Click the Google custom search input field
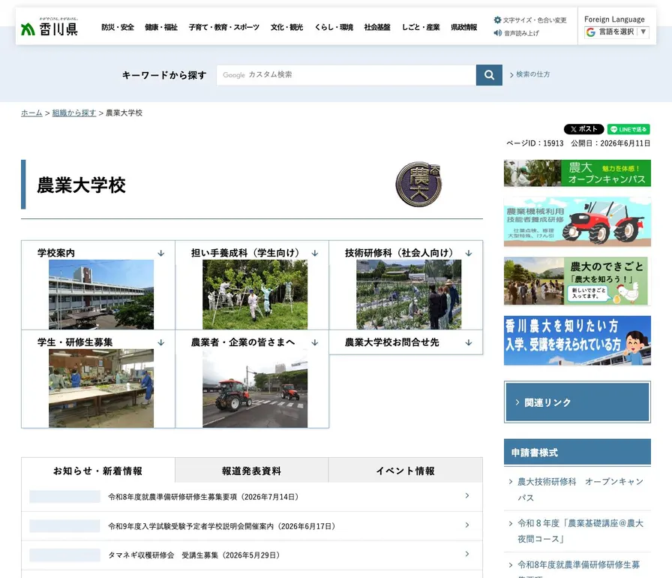This screenshot has width=672, height=578. click(x=346, y=75)
